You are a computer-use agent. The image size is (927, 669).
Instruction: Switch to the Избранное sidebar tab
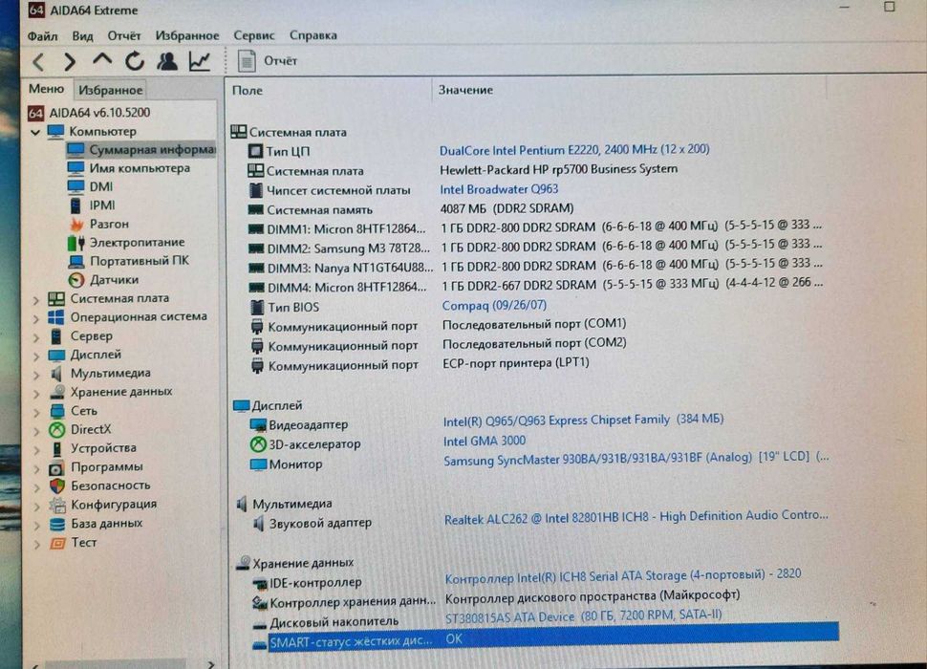tap(111, 90)
